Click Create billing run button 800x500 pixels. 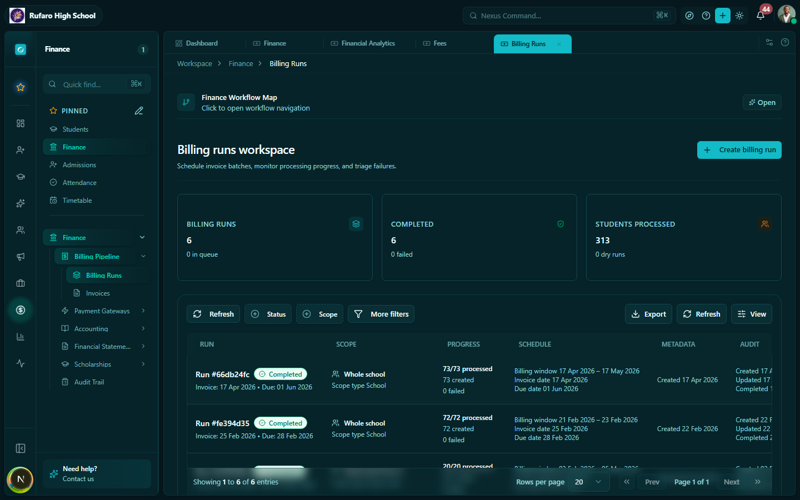(x=739, y=150)
